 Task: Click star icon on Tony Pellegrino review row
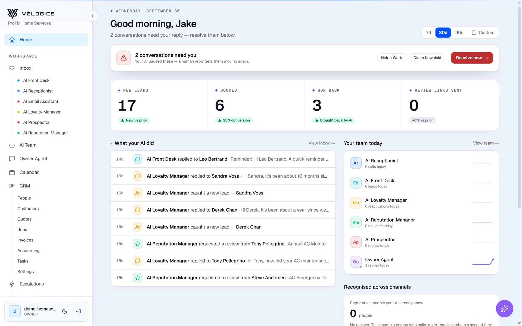coord(138,244)
